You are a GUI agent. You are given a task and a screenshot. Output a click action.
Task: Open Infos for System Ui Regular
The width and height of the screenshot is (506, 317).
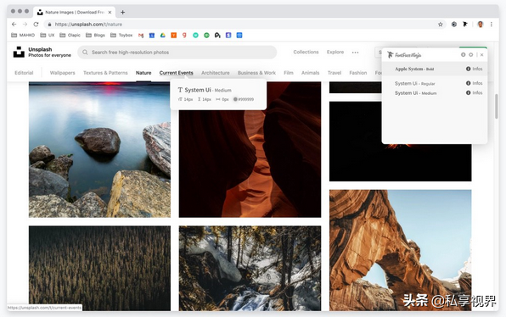(474, 83)
